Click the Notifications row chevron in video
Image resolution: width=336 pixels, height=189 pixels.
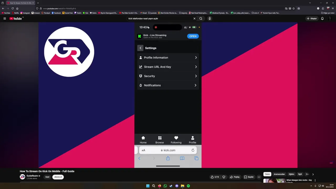pyautogui.click(x=196, y=85)
